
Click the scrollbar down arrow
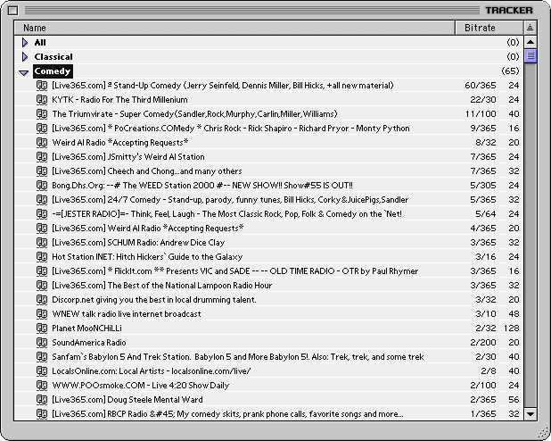(530, 414)
